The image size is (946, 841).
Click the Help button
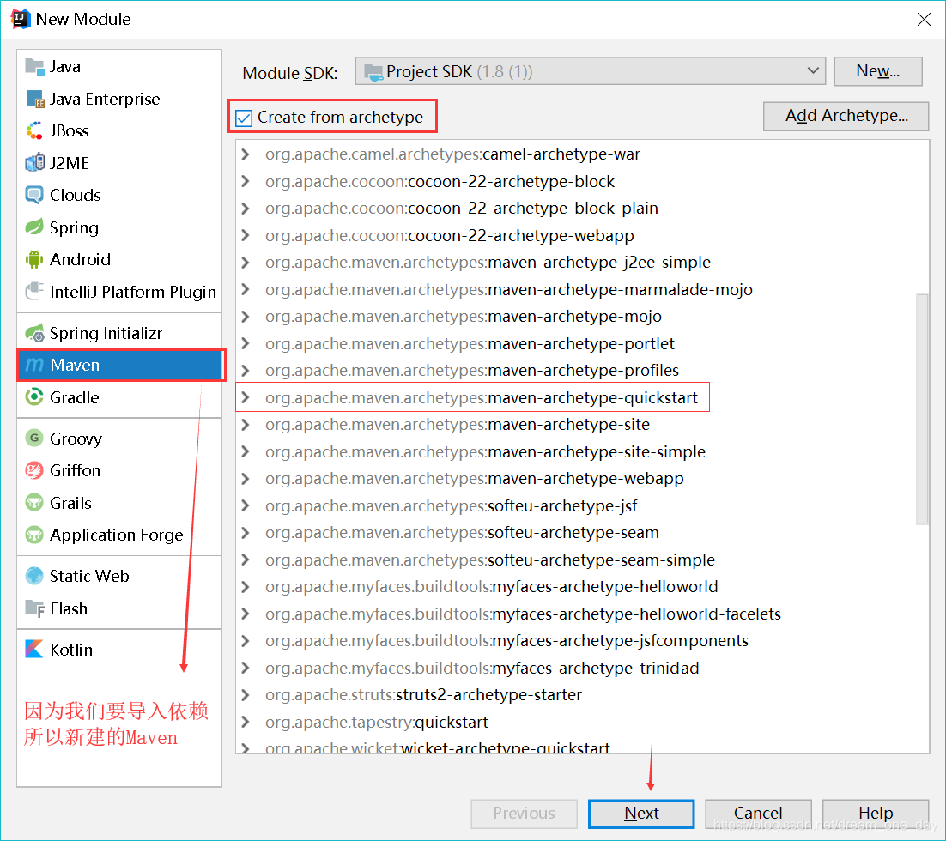[876, 814]
